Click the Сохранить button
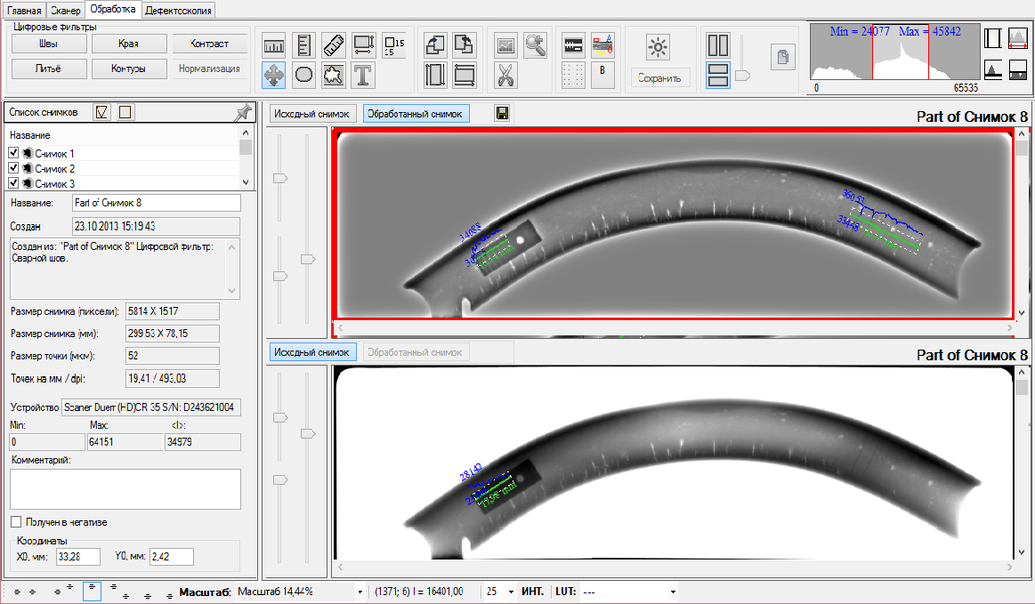 (x=659, y=78)
